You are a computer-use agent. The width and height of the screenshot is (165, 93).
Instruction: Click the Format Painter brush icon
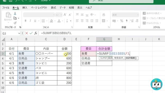(15, 23)
